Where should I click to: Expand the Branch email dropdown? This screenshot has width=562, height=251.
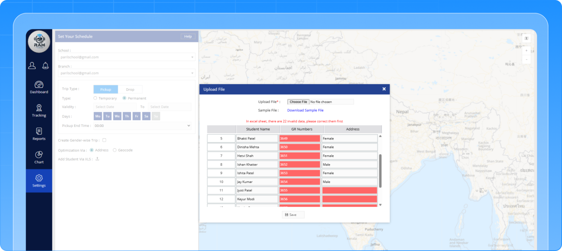(127, 73)
